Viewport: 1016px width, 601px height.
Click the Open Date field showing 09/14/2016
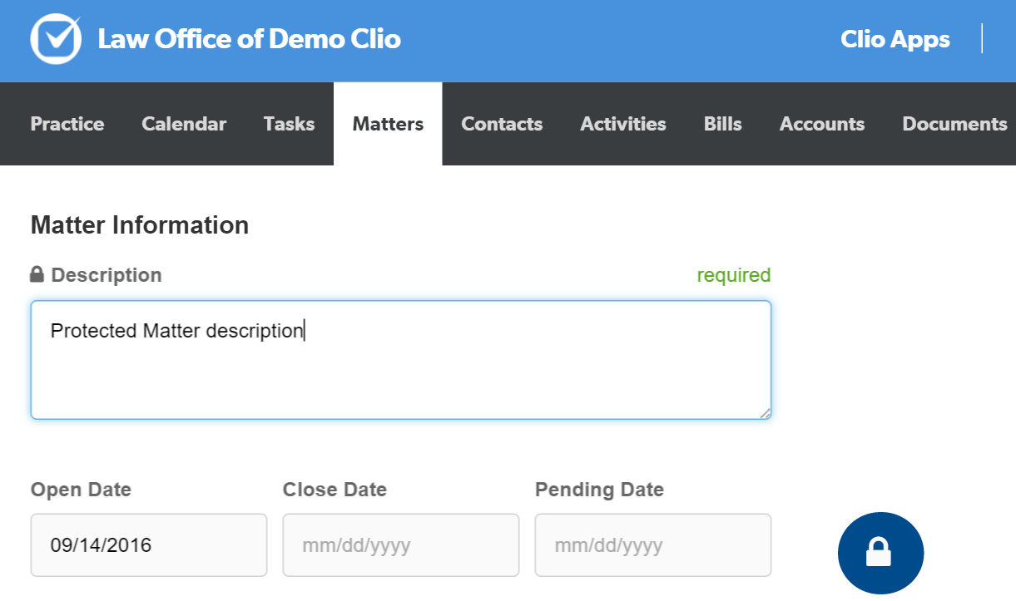coord(149,545)
